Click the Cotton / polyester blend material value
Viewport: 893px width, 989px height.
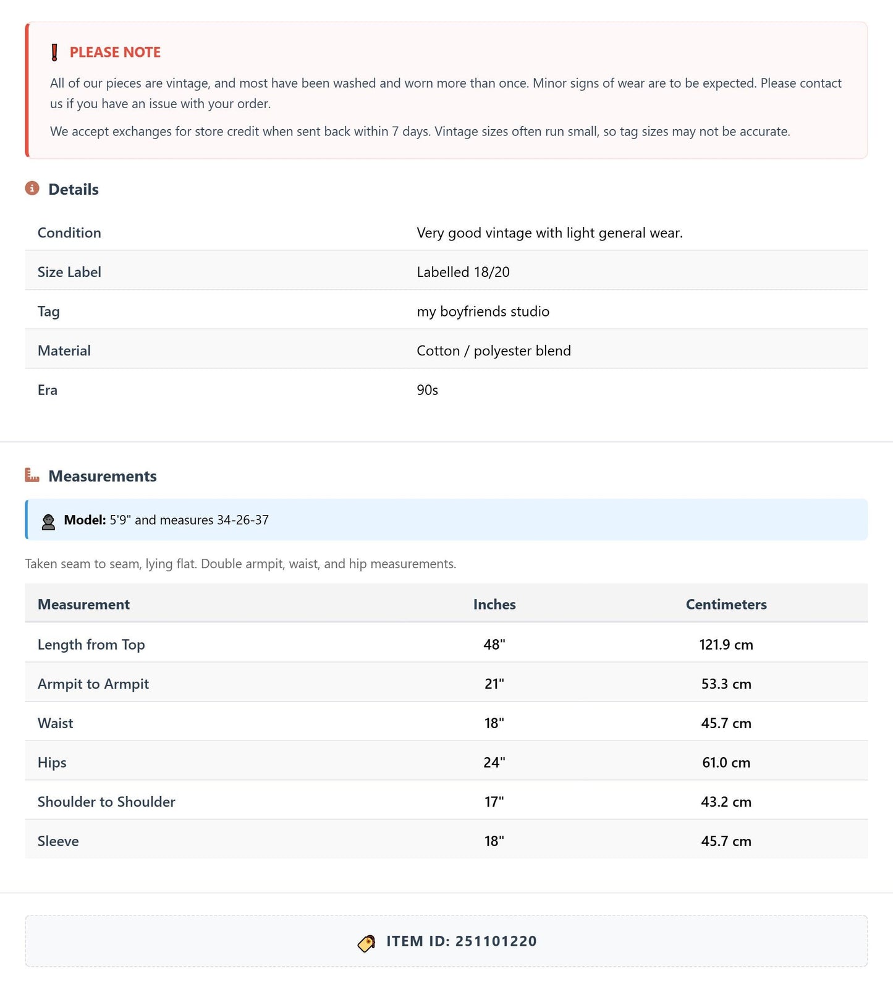[x=494, y=350]
